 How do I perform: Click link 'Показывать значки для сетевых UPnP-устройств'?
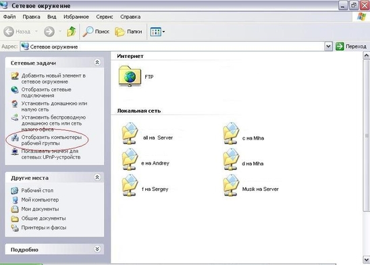[51, 154]
